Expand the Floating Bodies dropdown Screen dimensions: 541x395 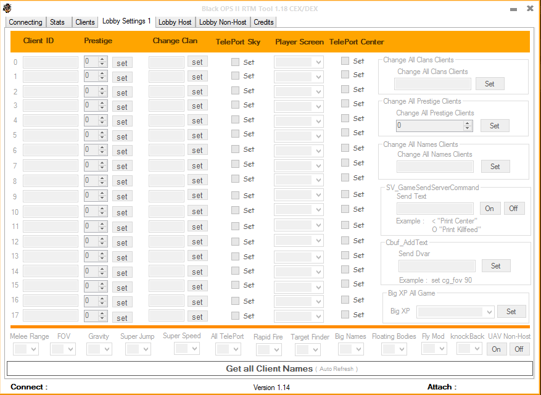click(x=394, y=349)
